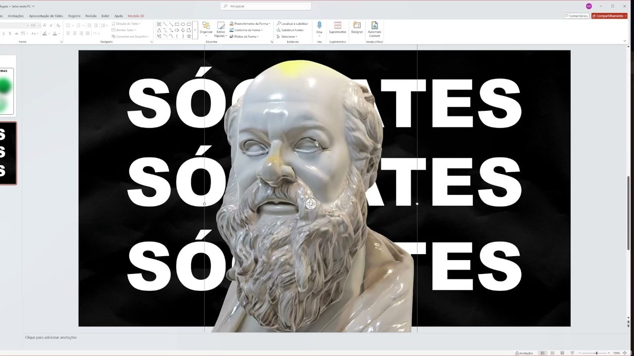634x356 pixels.
Task: Adjust the zoom slider in status bar
Action: click(x=596, y=353)
